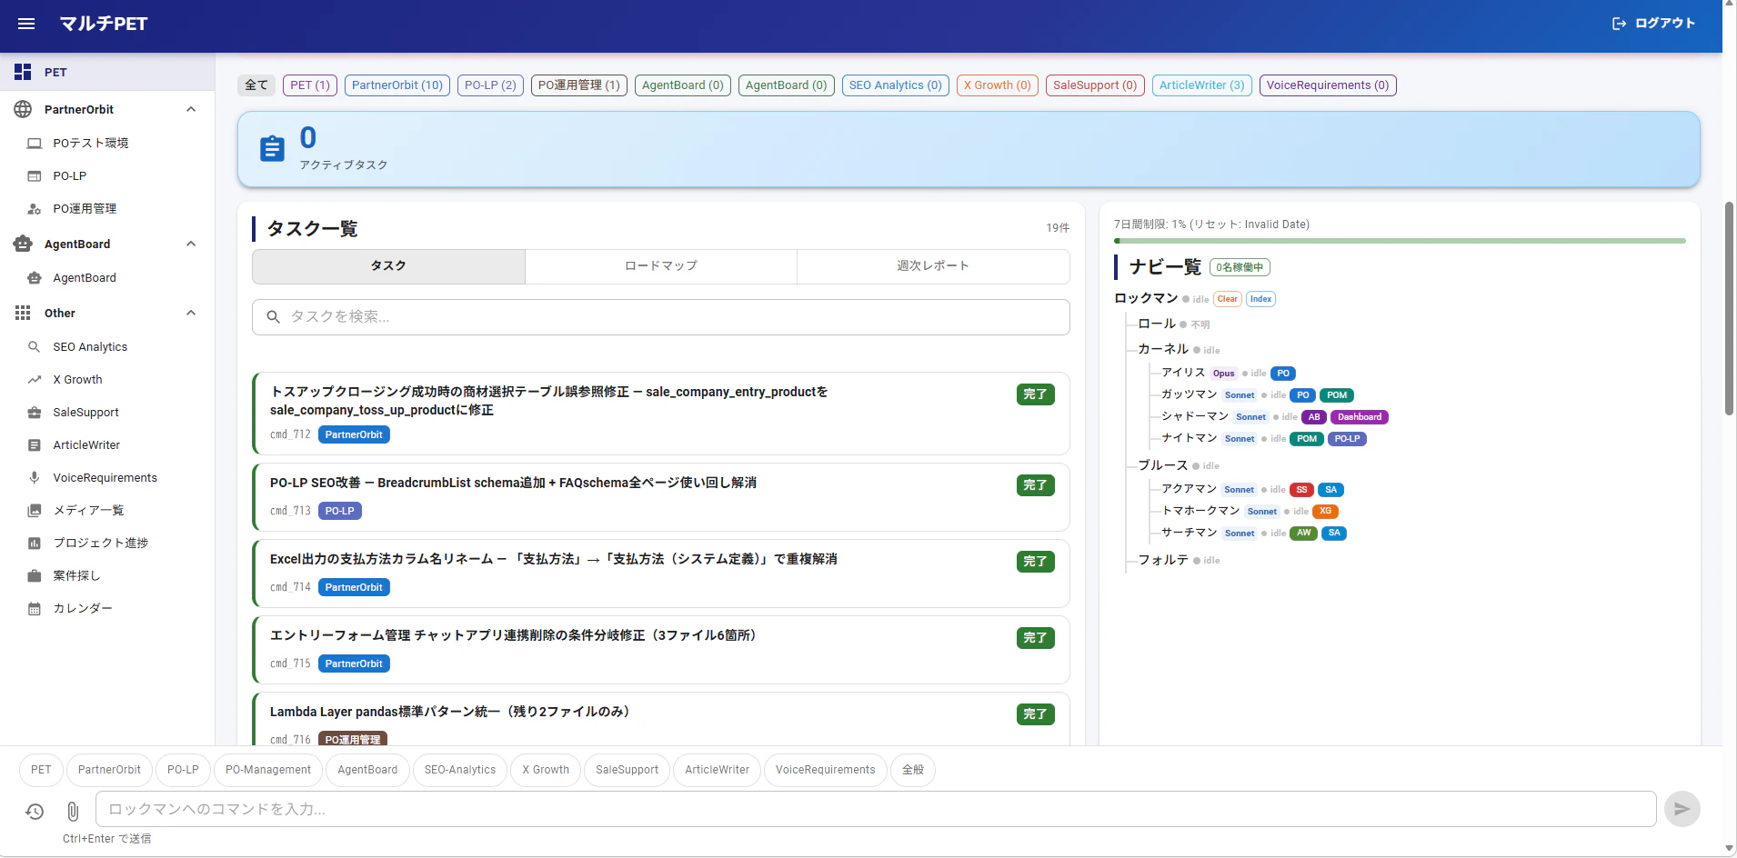Screen dimensions: 1737x858
Task: Click the ログアウト button
Action: (x=1651, y=23)
